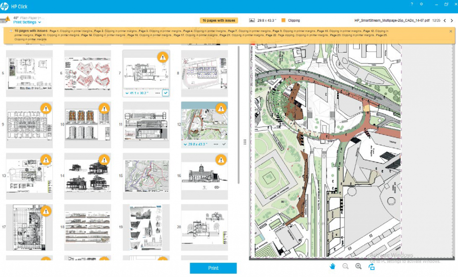Expand page 12 size dropdown 29.8 x 43.3
The image size is (458, 277).
(x=195, y=145)
